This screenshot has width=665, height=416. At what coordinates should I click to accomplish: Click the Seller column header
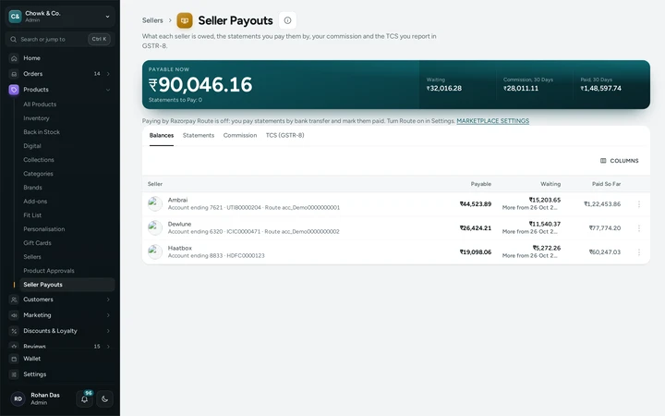coord(155,184)
